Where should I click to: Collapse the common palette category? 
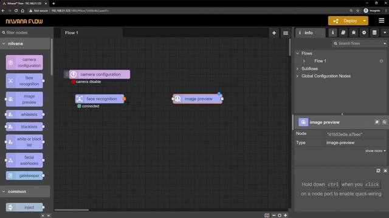click(x=25, y=191)
